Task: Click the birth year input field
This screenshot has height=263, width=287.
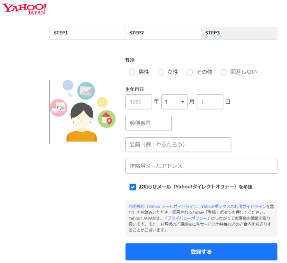Action: point(139,102)
